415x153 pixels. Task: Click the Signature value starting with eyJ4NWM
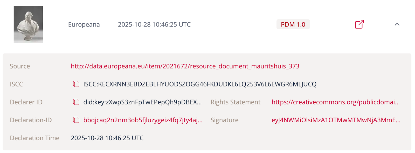[x=336, y=120]
